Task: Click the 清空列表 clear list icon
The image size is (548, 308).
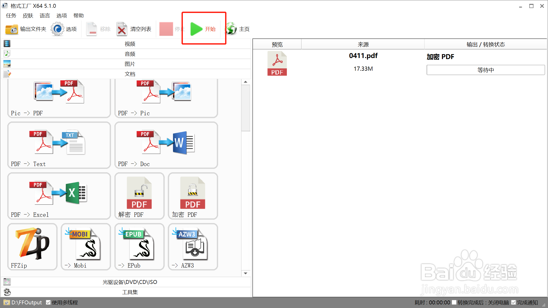Action: 134,29
